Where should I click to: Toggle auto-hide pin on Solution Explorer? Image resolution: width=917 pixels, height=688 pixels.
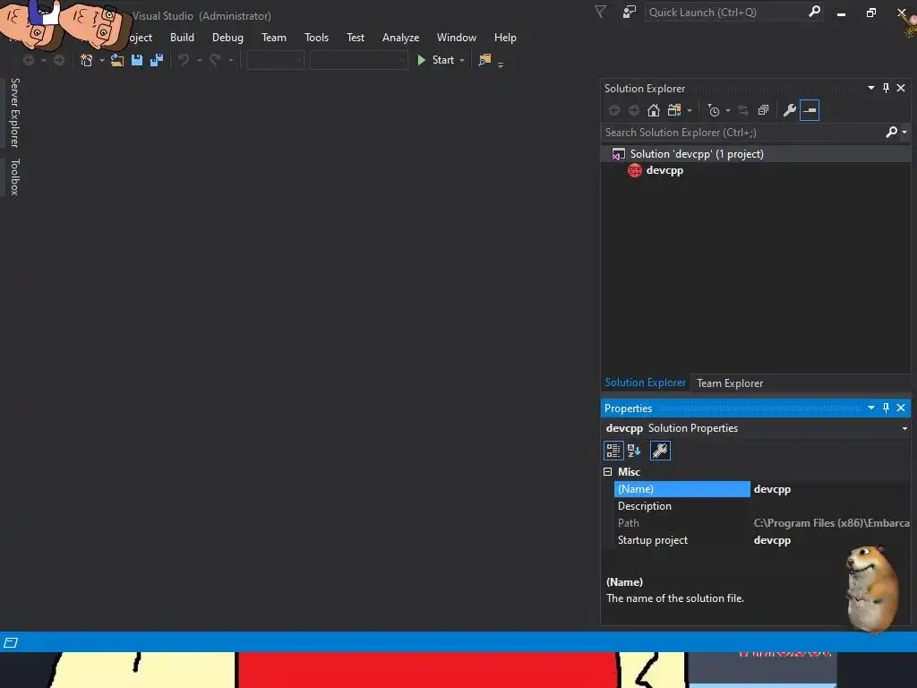(886, 88)
